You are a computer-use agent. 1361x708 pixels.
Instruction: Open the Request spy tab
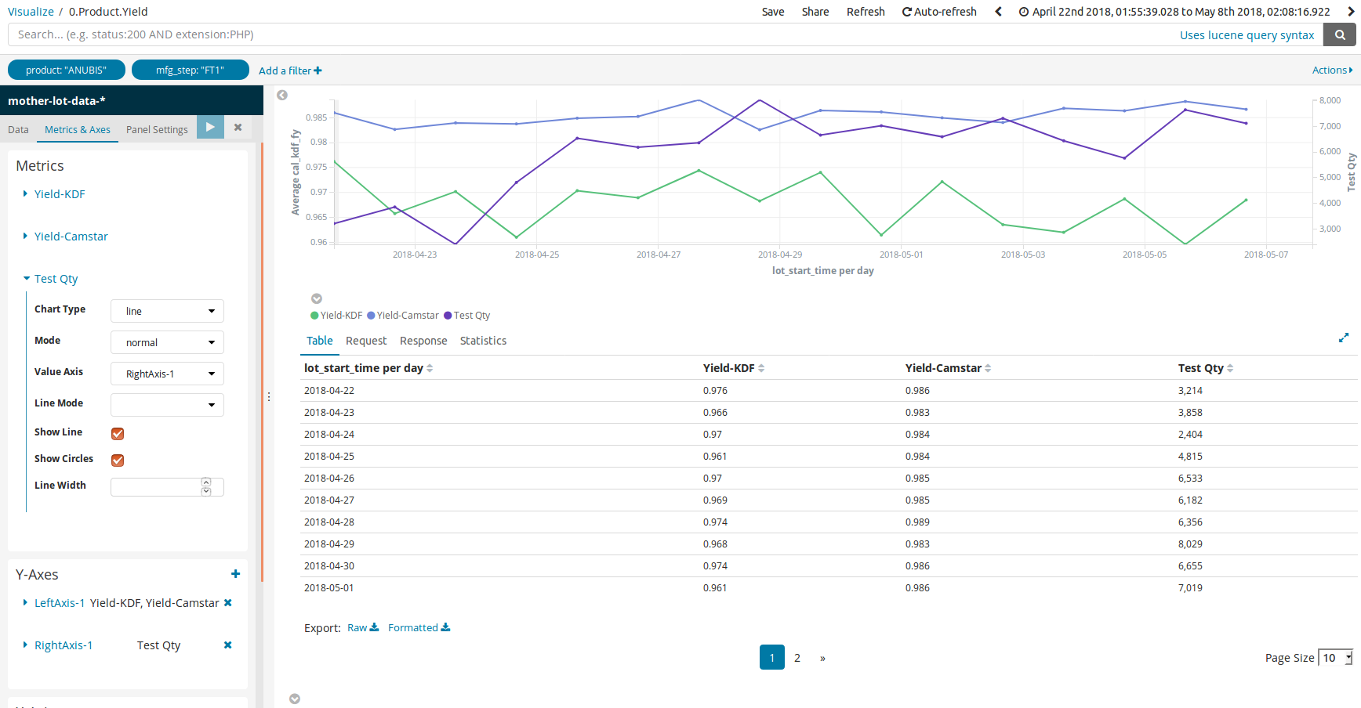[x=366, y=341]
